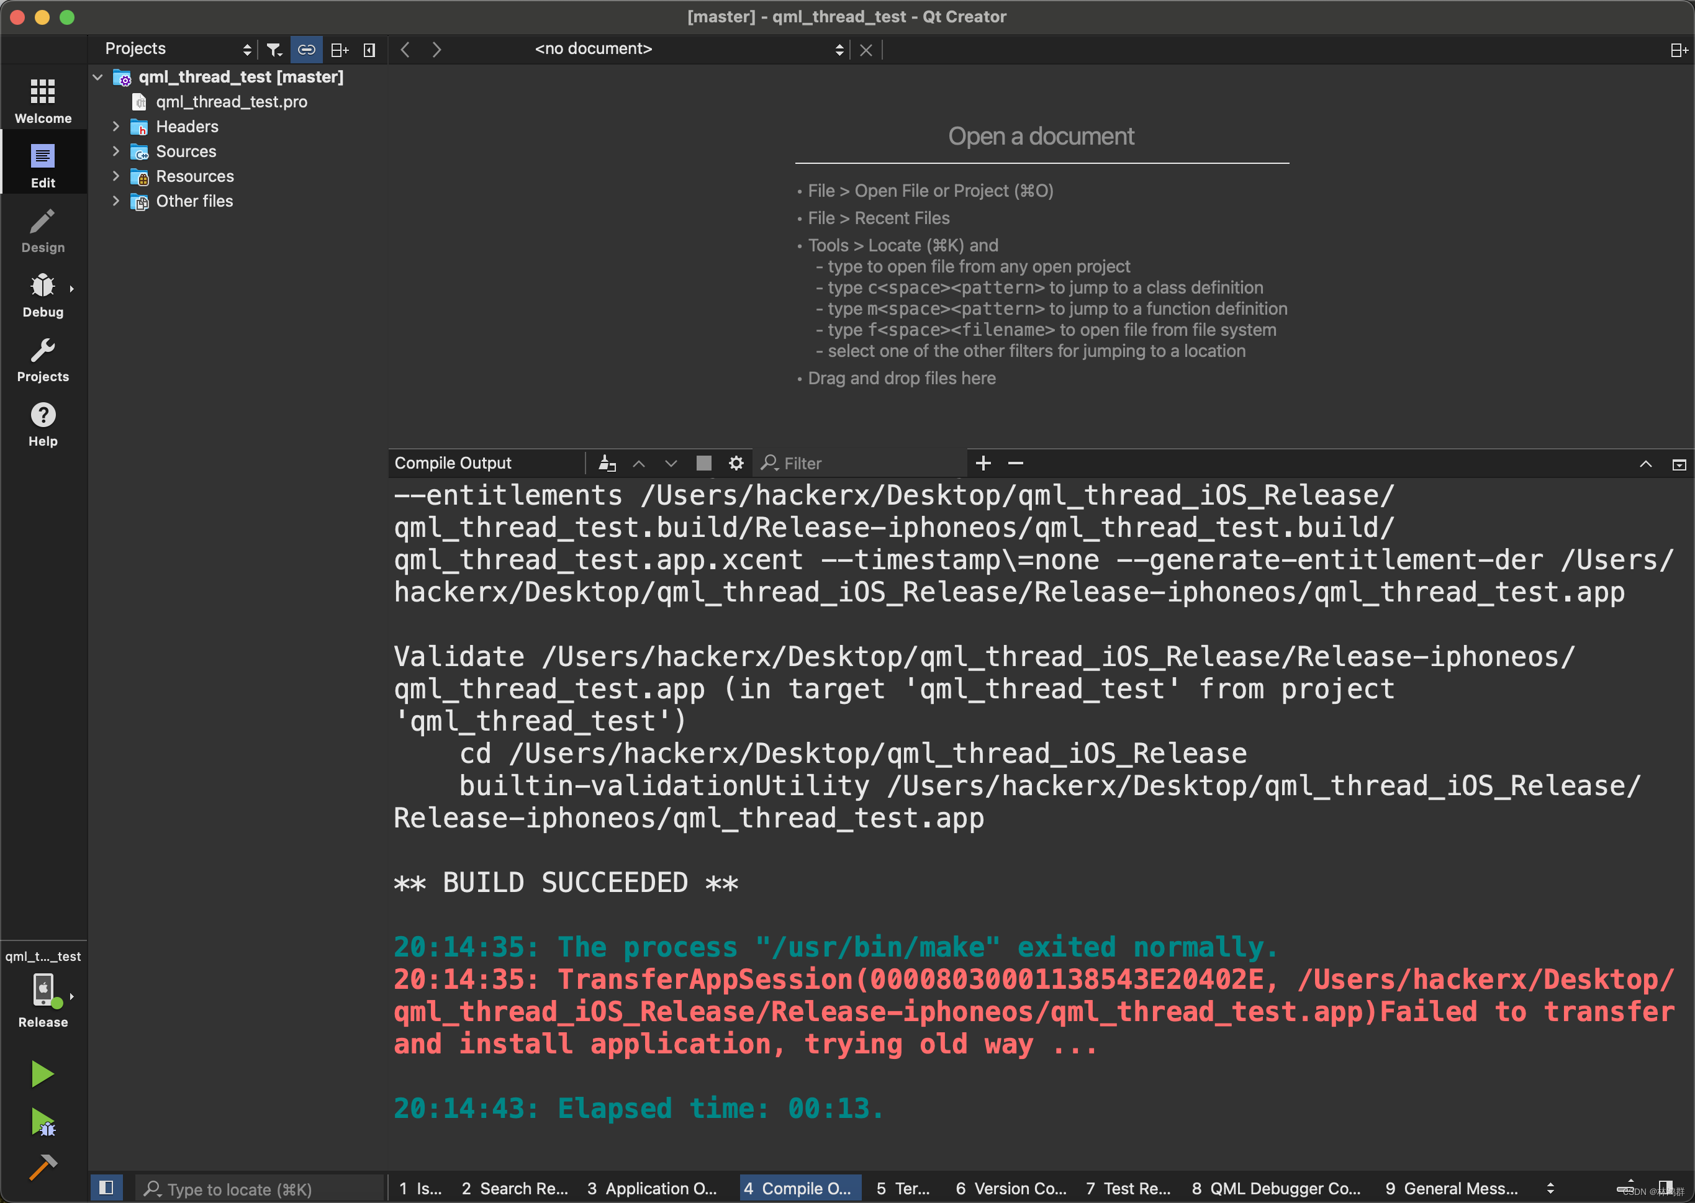Stop the build with the square button
1695x1203 pixels.
pyautogui.click(x=704, y=463)
